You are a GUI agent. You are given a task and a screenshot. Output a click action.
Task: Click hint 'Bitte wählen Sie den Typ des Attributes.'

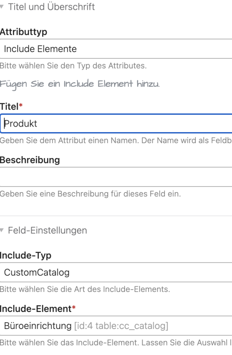(x=74, y=65)
